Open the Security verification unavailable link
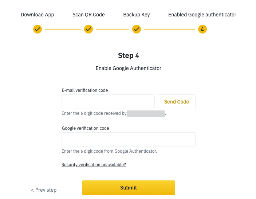This screenshot has width=256, height=199. 94,164
